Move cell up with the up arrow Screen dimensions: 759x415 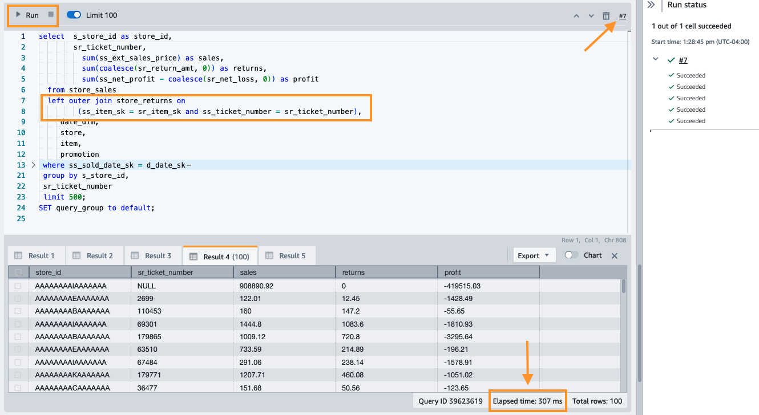(577, 16)
